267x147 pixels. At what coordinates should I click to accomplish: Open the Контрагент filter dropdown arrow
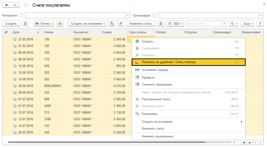128,15
